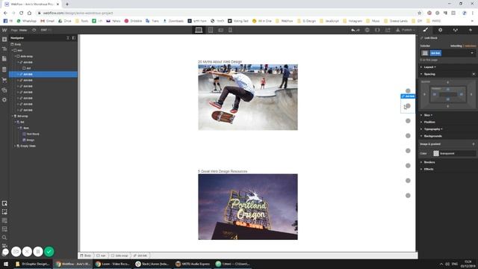Click the All Links tag icon in selector
Image resolution: width=478 pixels, height=269 pixels.
coord(425,53)
